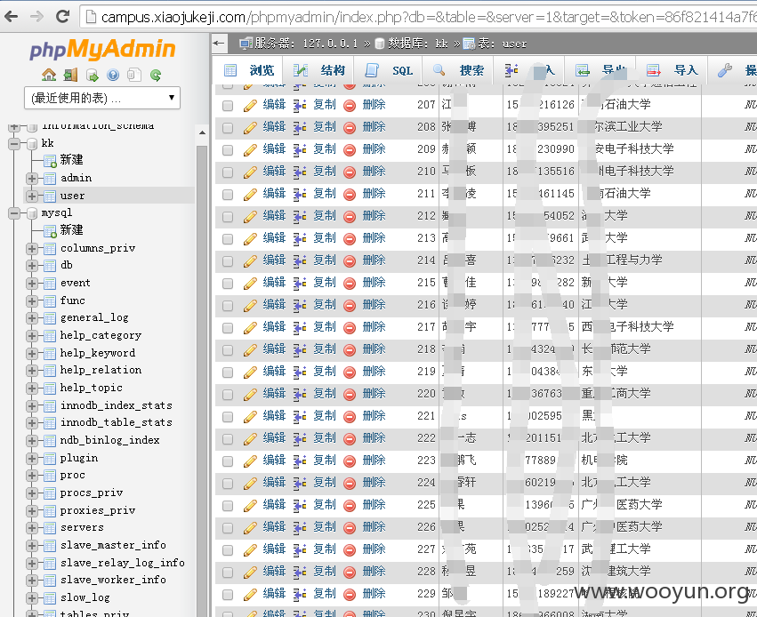Expand the user table node
The image size is (757, 617).
point(32,196)
